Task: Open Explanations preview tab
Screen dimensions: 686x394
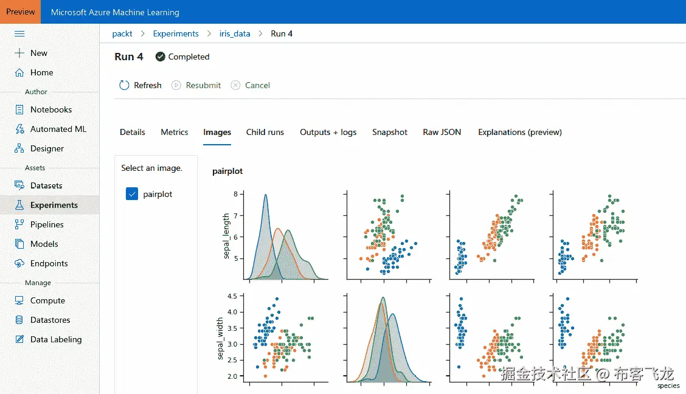Action: (519, 132)
